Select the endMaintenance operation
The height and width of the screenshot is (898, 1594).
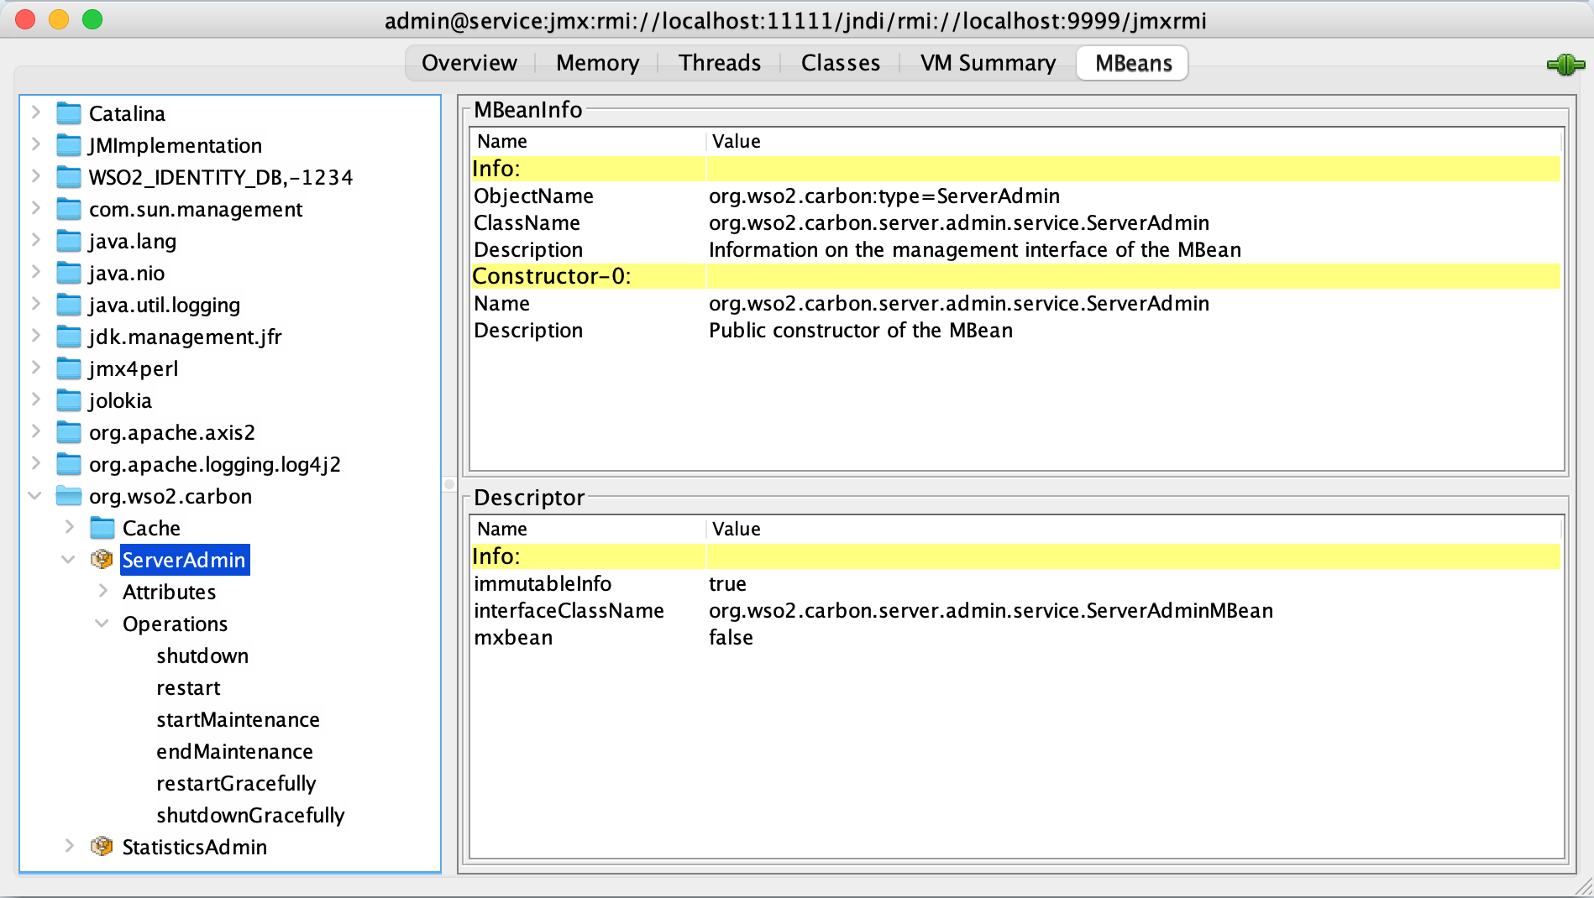234,751
